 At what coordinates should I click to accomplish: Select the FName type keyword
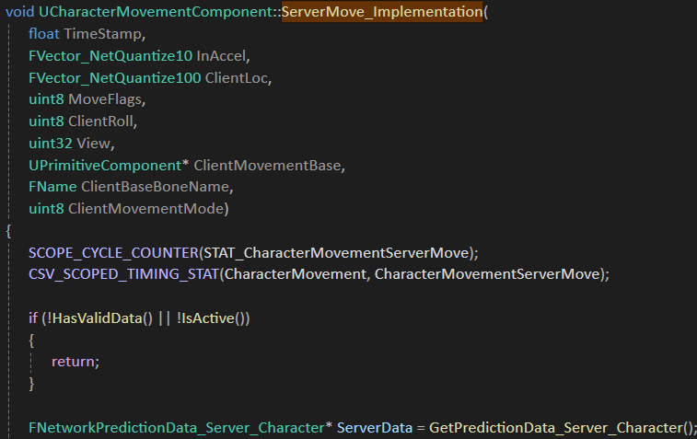pos(52,187)
